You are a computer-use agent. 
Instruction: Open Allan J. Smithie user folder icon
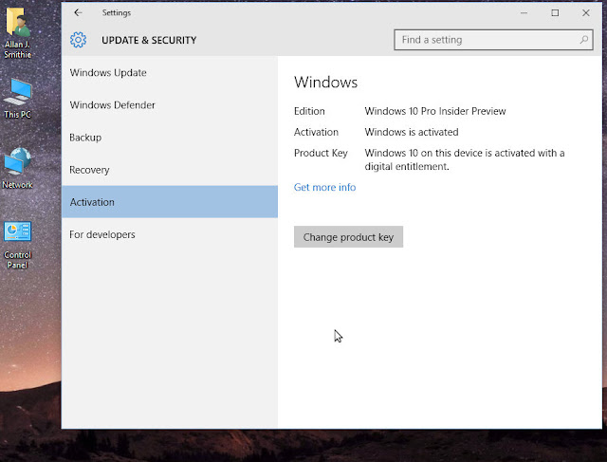click(18, 33)
